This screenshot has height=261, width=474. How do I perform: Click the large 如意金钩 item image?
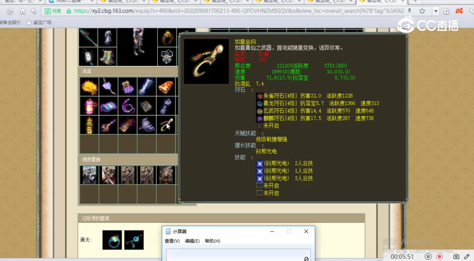click(x=206, y=61)
